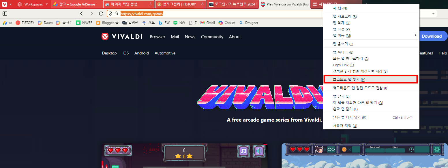Open 사용자 지정 (U)... menu item
Viewport: 448px width, 168px height.
(371, 126)
